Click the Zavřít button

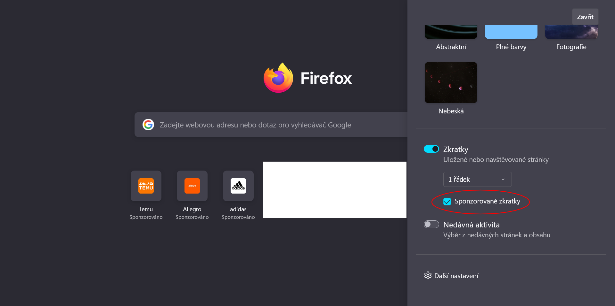[x=585, y=17]
